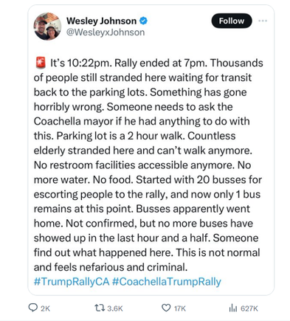Click the red siren emoji
290x321 pixels.
click(x=41, y=63)
